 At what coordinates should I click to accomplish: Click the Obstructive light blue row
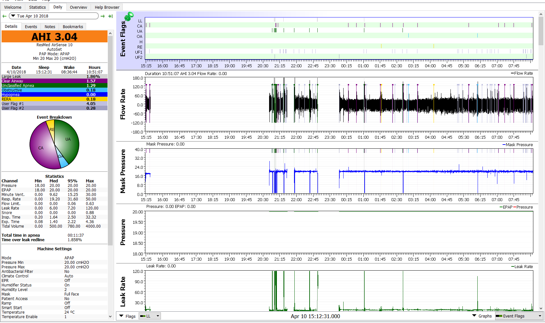coord(54,90)
